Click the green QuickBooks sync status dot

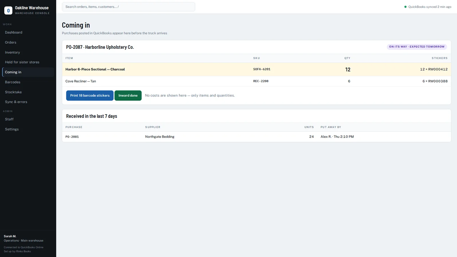click(x=405, y=7)
